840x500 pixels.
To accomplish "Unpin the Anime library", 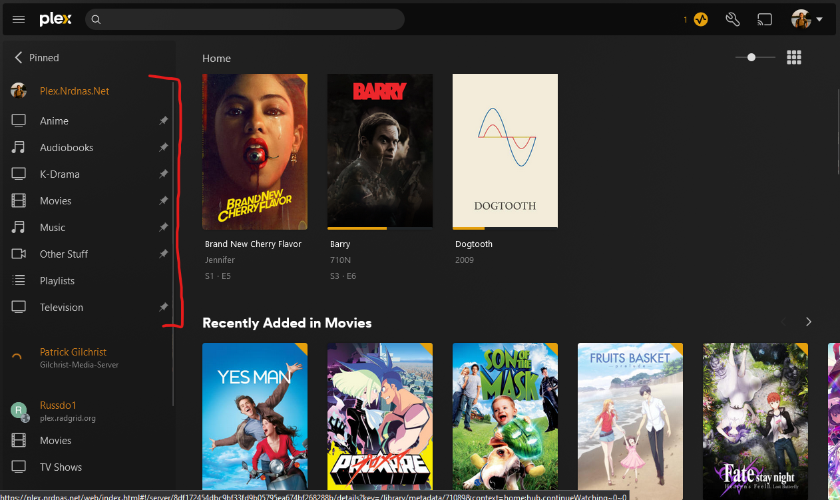I will pyautogui.click(x=163, y=121).
